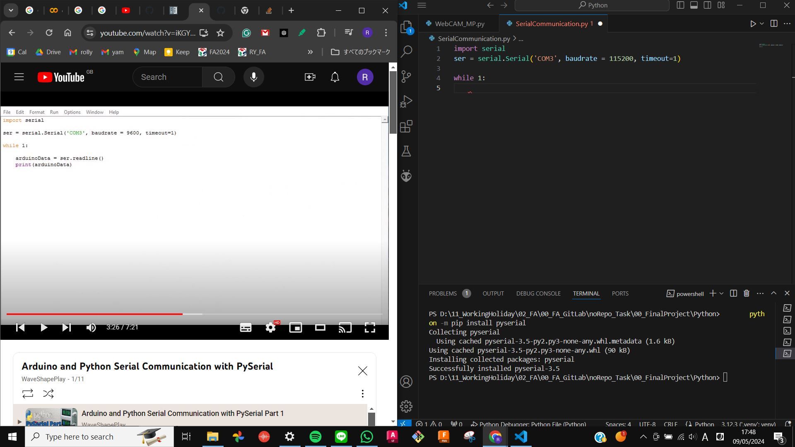Open Run and Debug view

click(x=407, y=101)
